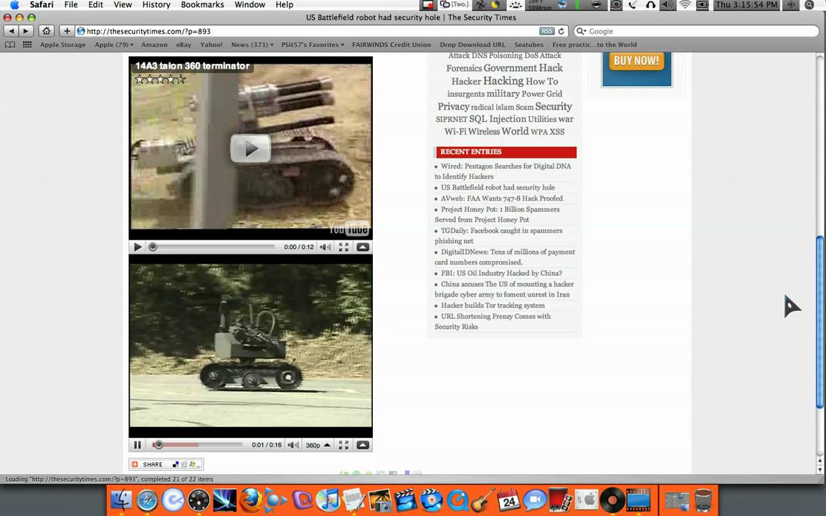Seek along the second video's progress bar
This screenshot has height=516, width=826.
(x=198, y=445)
